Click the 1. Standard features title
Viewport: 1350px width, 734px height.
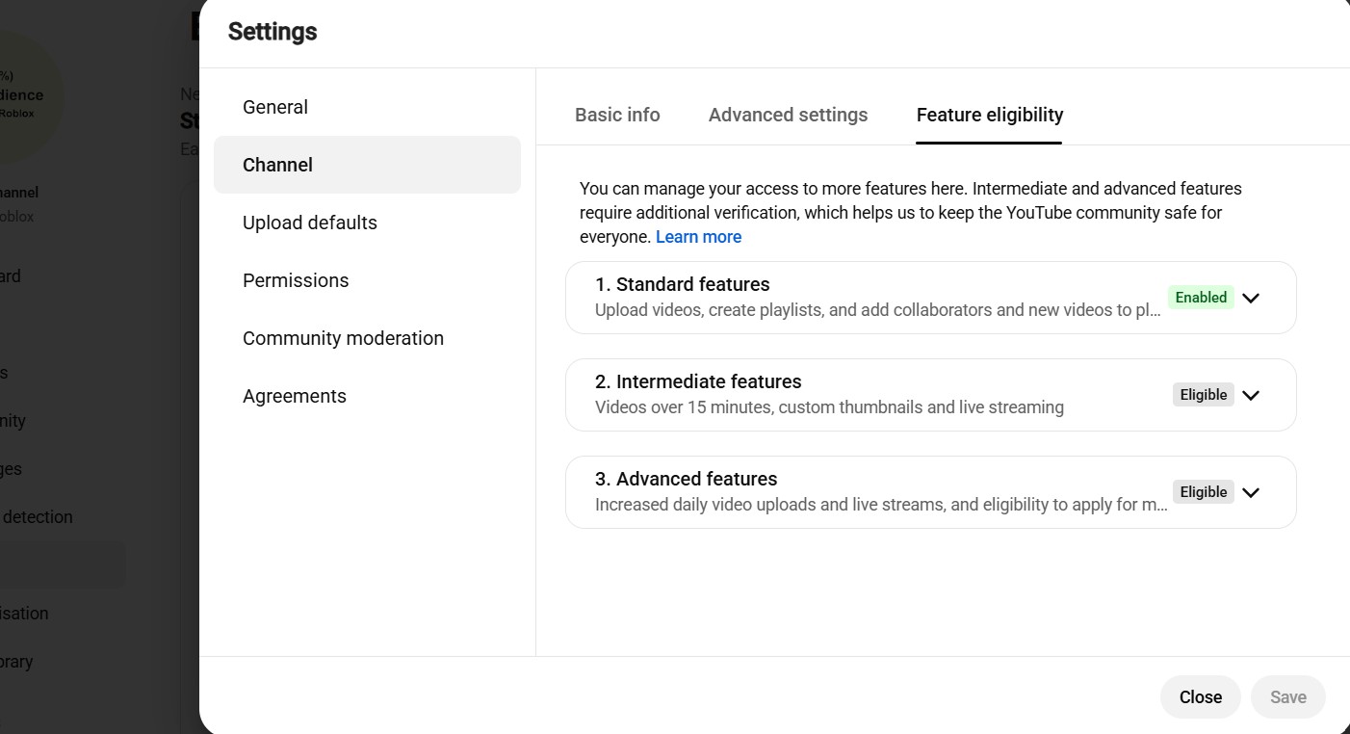coord(683,284)
